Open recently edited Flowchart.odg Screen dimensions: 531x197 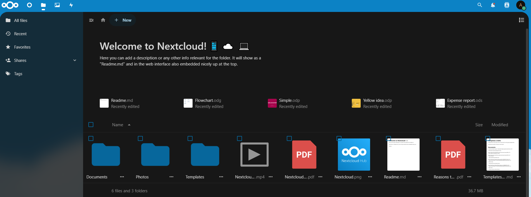[204, 103]
